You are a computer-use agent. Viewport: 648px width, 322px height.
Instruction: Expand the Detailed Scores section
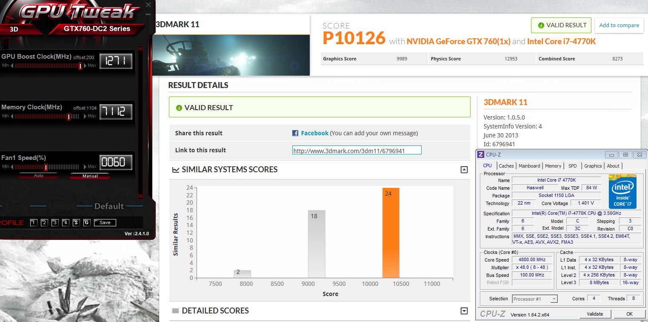464,311
